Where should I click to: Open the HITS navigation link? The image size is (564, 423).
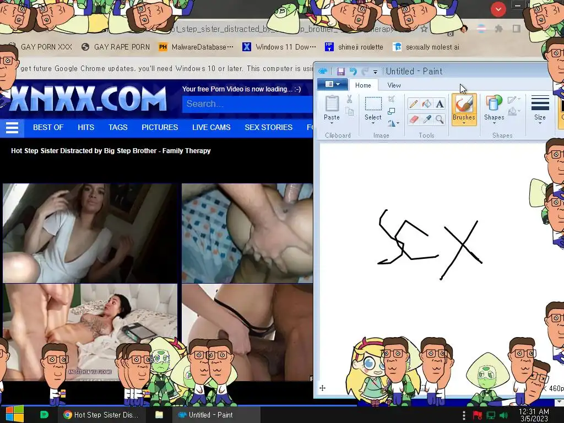[85, 127]
